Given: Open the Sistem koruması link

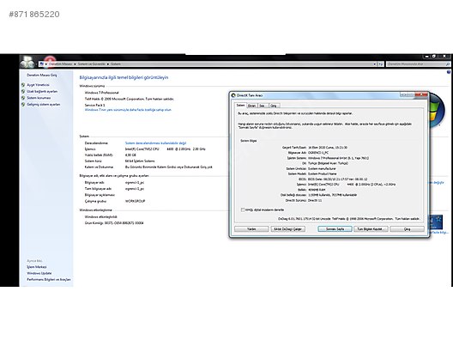Looking at the screenshot, I should point(39,98).
